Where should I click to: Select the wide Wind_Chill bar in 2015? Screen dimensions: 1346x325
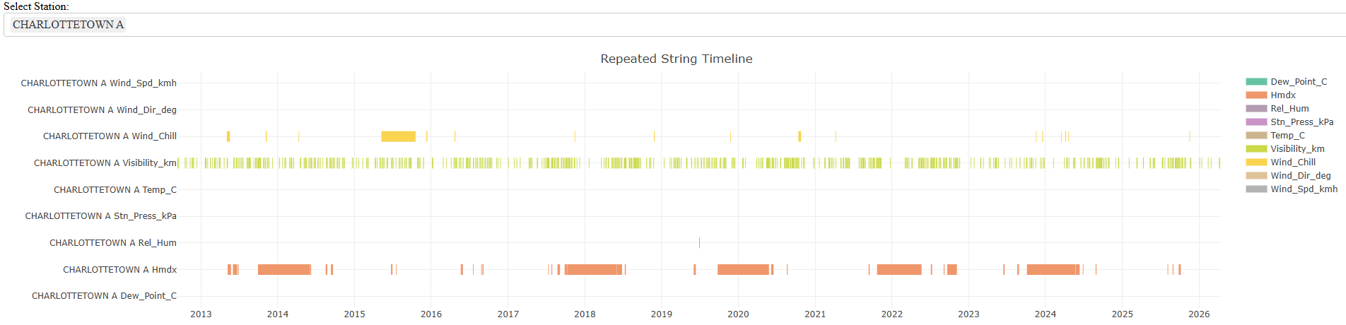click(x=398, y=136)
